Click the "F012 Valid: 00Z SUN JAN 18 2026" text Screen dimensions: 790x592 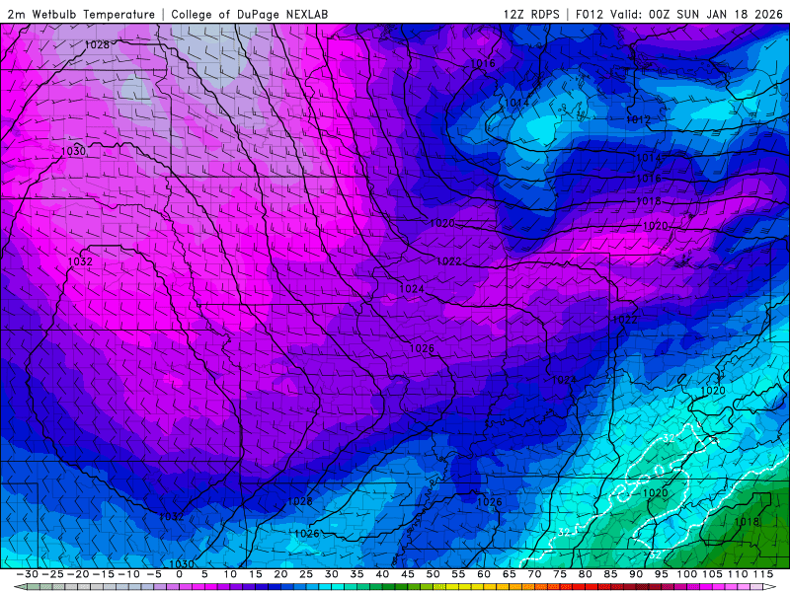679,14
